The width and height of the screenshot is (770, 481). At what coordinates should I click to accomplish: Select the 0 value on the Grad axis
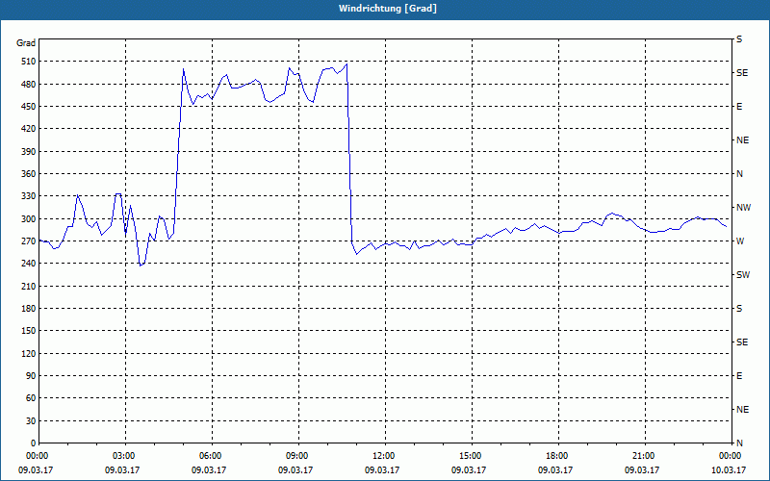pos(34,443)
